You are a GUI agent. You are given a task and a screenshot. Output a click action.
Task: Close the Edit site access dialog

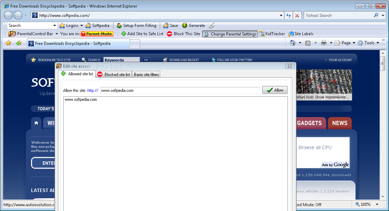290,66
